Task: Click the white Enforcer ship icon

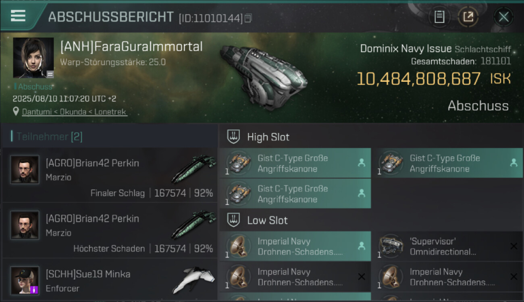Action: click(x=193, y=280)
